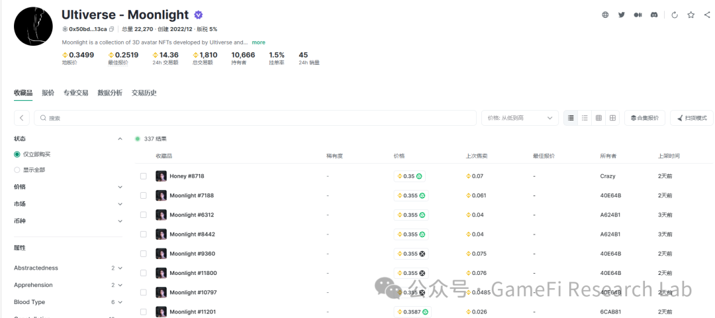Click the Ultiverse collection avatar image

click(x=34, y=26)
